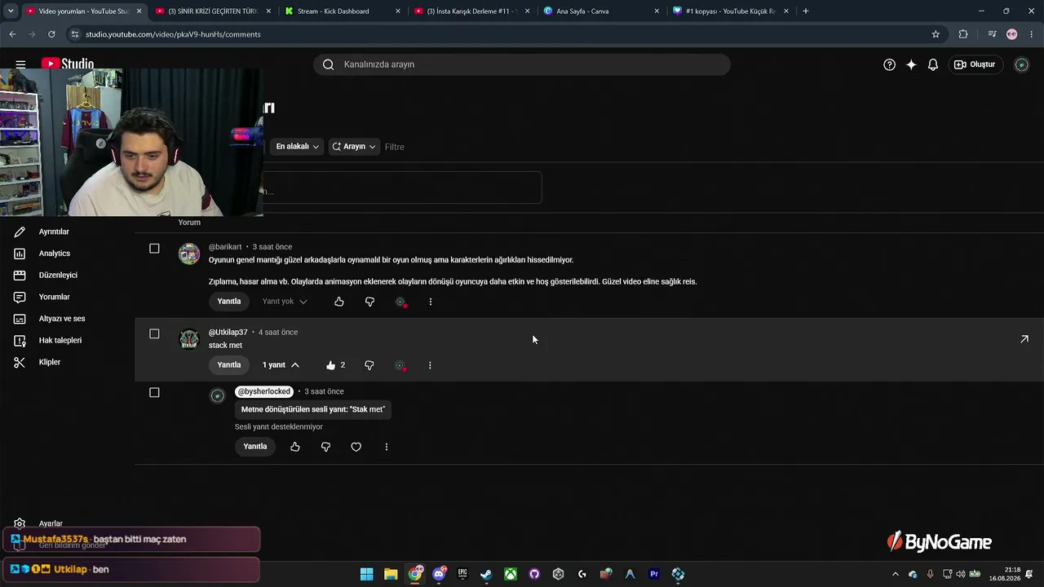The image size is (1044, 587).
Task: Open @Utkilap37 comment on YouTube via arrow icon
Action: [1024, 339]
